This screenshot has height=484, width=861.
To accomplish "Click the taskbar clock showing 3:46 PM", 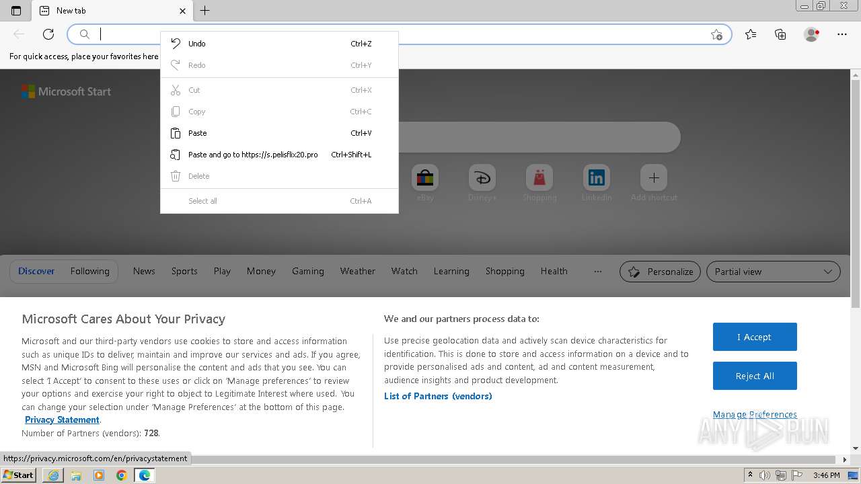I will (x=826, y=475).
